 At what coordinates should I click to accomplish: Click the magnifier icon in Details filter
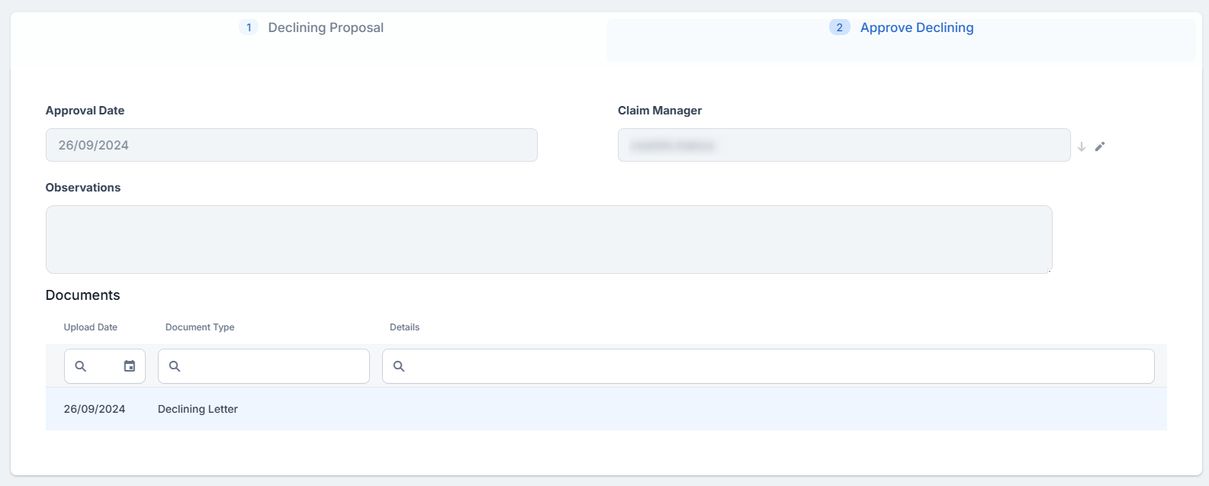[x=399, y=366]
